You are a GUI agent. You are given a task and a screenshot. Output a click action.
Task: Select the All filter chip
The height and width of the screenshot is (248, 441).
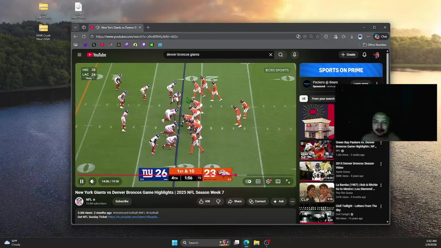(304, 99)
